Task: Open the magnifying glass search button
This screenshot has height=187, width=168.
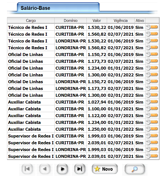Action: 135,169
